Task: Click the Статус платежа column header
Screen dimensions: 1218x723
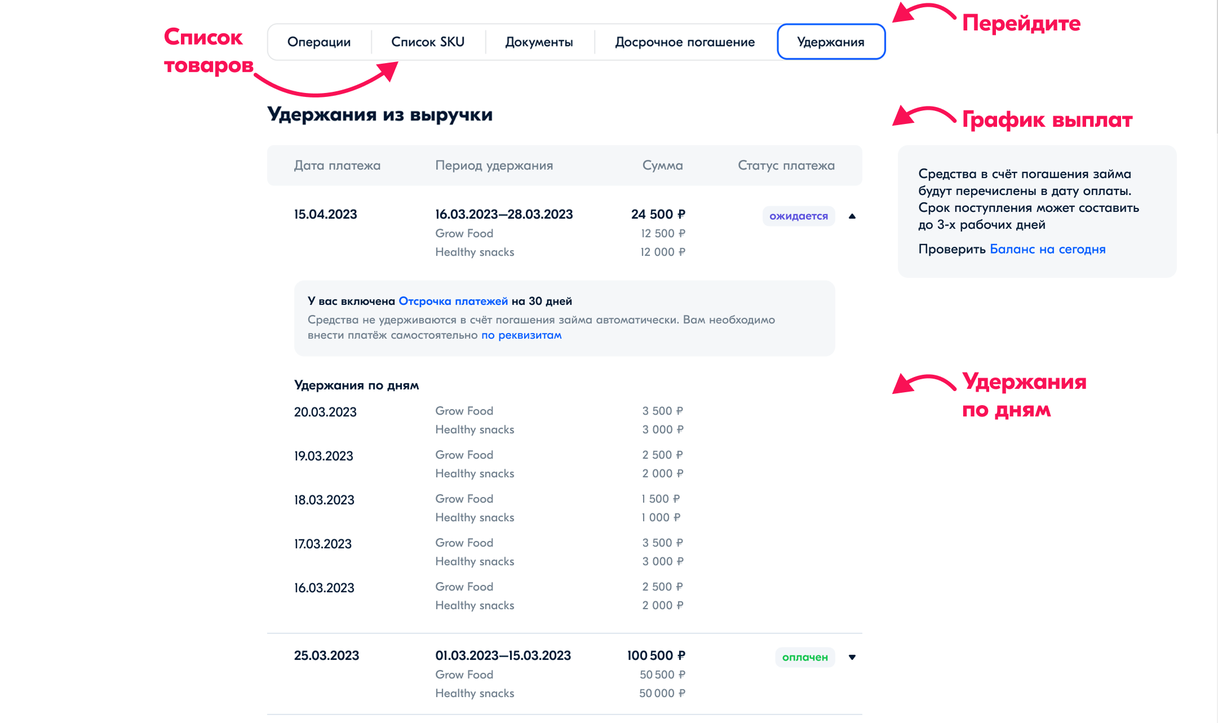Action: pos(786,165)
